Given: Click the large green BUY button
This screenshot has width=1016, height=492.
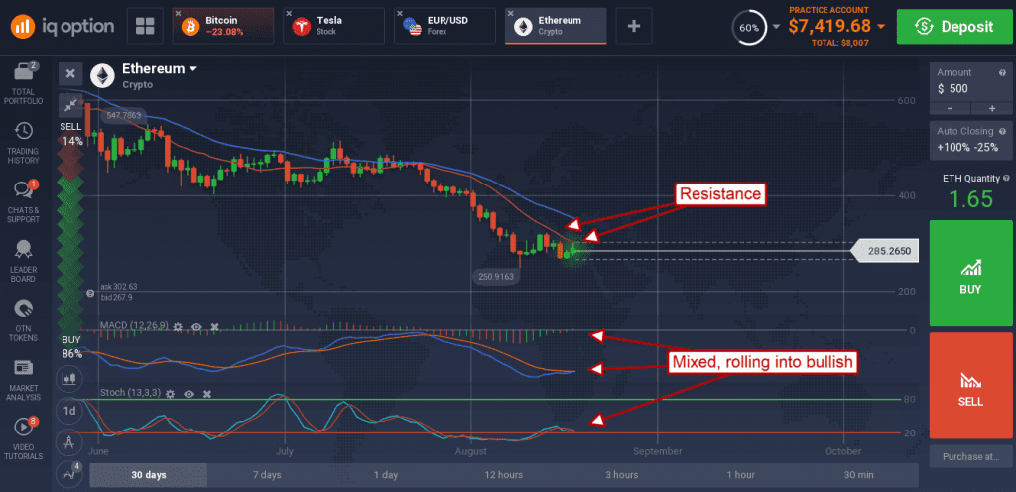Looking at the screenshot, I should coord(970,273).
